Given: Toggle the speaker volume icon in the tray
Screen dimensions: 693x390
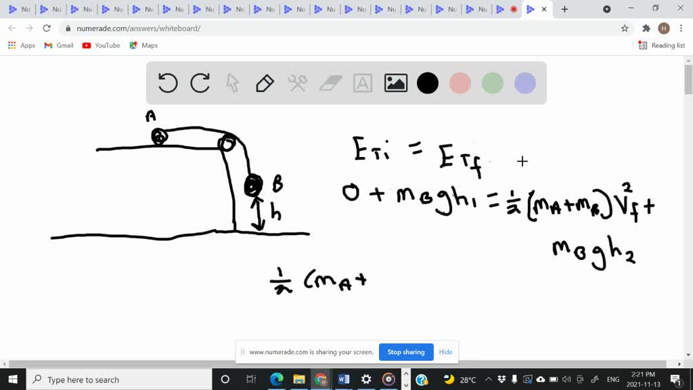Looking at the screenshot, I should [566, 379].
